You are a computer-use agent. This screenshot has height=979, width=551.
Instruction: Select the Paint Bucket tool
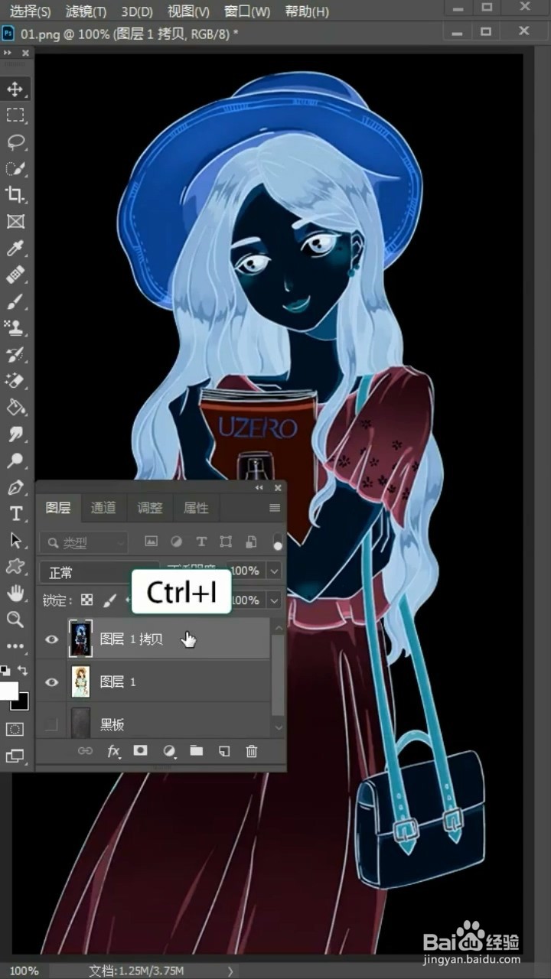15,408
